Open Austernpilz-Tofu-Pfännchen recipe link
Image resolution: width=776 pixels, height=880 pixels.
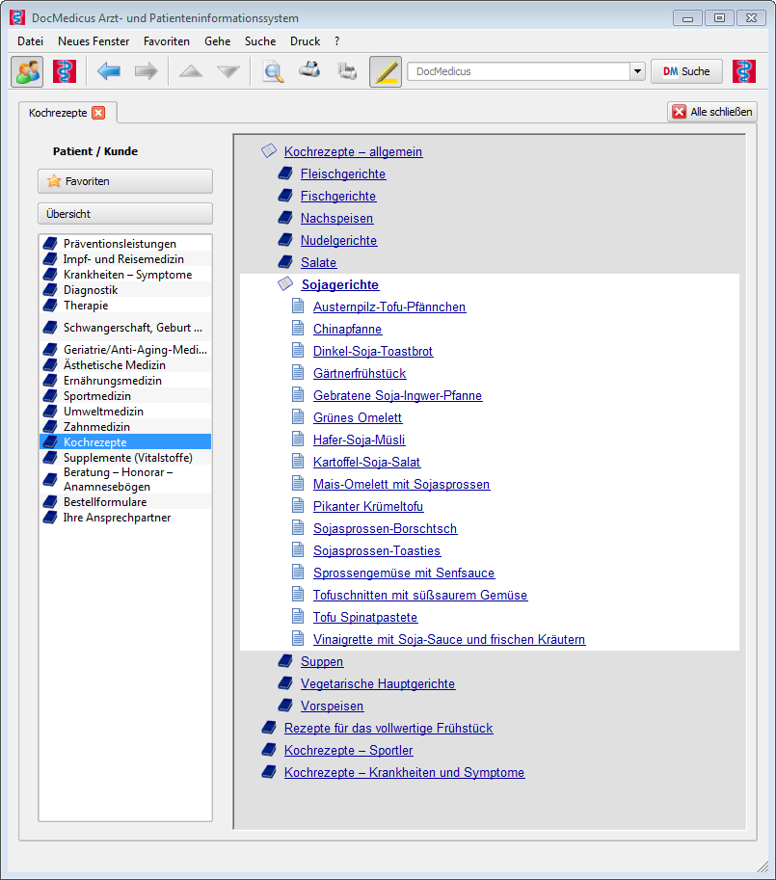coord(389,307)
